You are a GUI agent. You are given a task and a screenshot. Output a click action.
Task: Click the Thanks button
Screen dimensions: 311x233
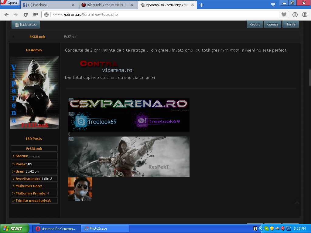(x=290, y=24)
